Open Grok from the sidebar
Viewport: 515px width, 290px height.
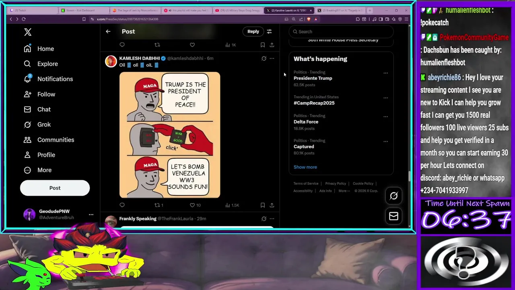click(37, 124)
